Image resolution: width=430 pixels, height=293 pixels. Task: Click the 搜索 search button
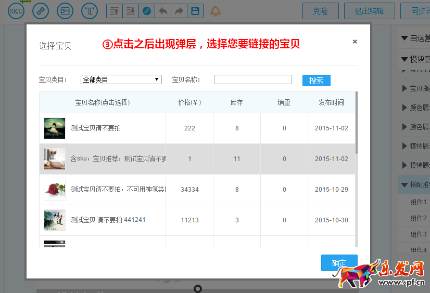tap(316, 81)
